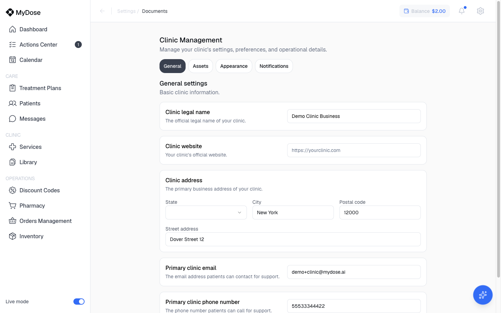Screen dimensions: 501x313
Task: Open Inventory page
Action: coord(45,236)
